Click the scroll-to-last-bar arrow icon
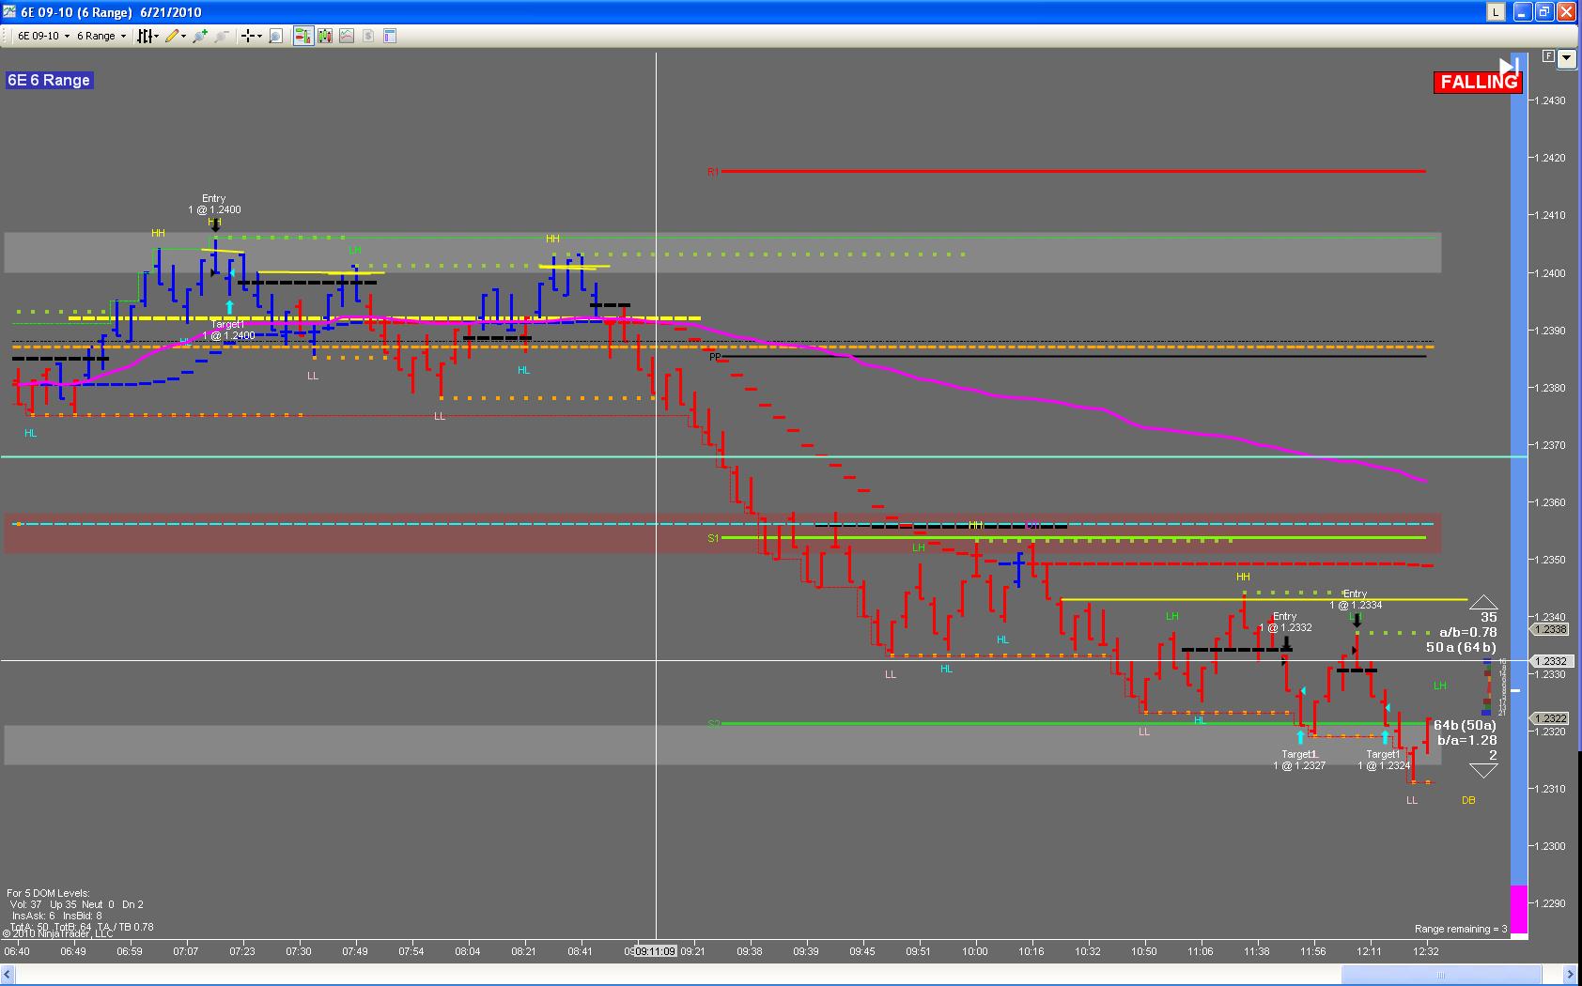The width and height of the screenshot is (1582, 986). tap(1509, 66)
